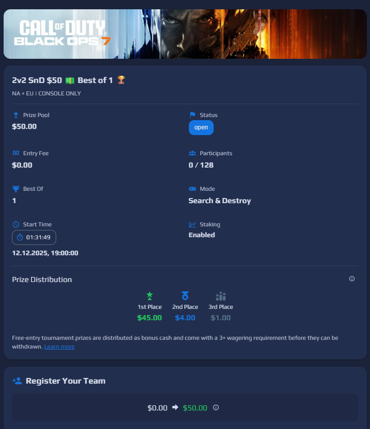Click the Entry Fee cash icon
Viewport: 370px width, 429px height.
point(16,153)
